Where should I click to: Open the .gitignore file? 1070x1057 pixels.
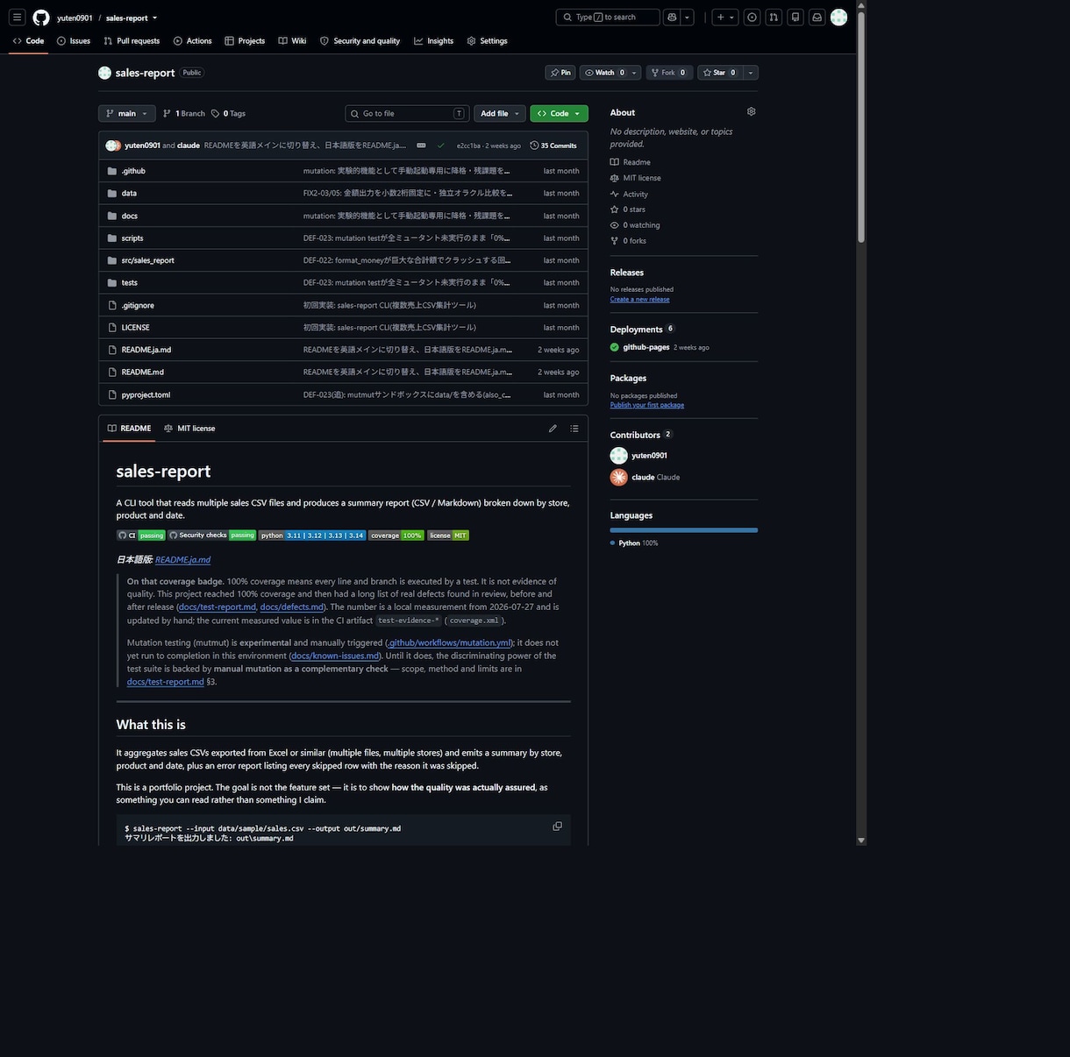point(138,306)
